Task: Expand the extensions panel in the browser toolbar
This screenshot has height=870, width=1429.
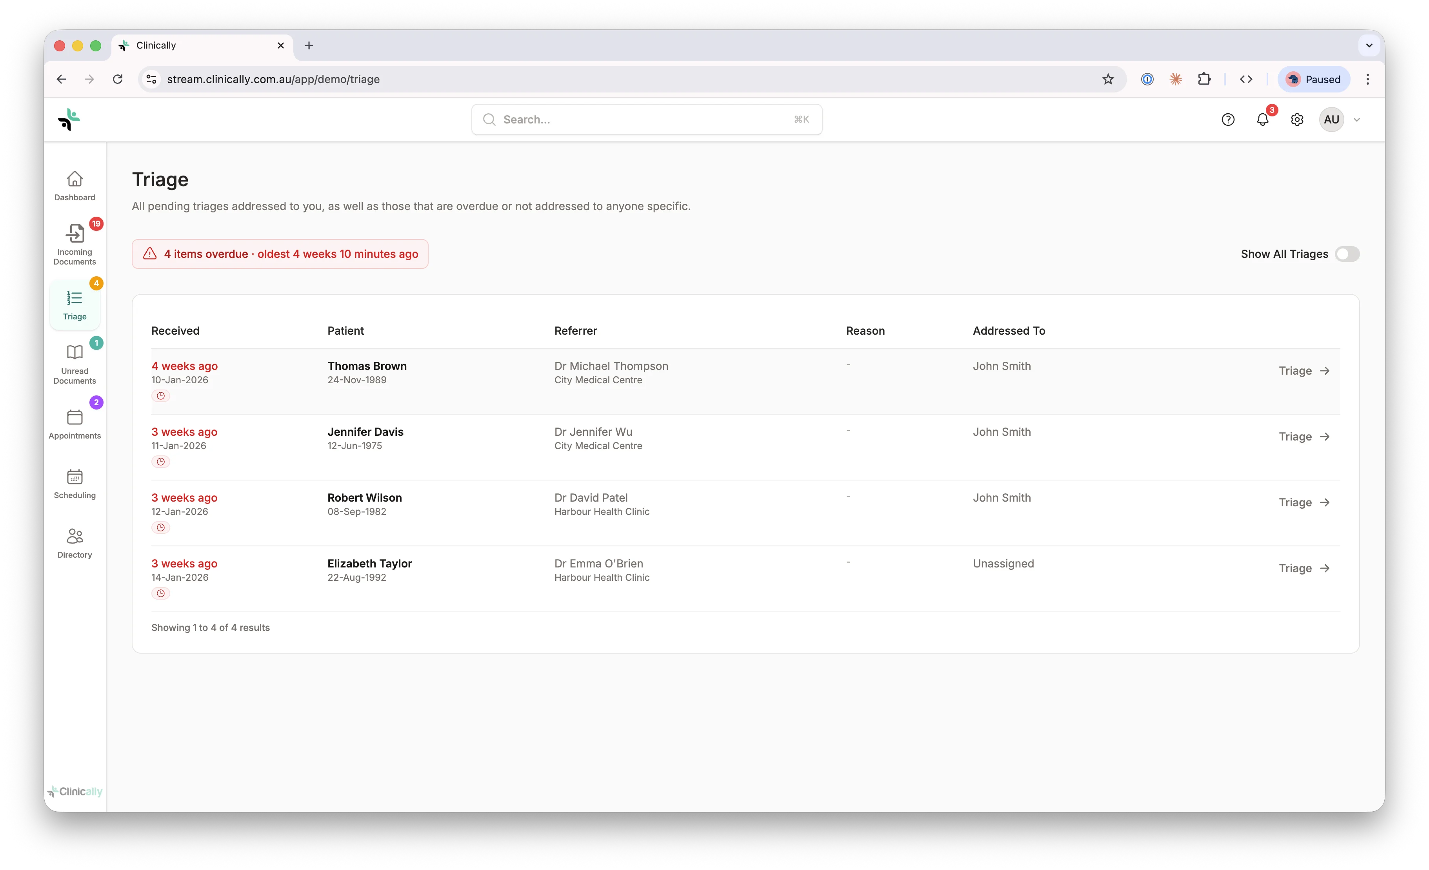Action: click(x=1204, y=79)
